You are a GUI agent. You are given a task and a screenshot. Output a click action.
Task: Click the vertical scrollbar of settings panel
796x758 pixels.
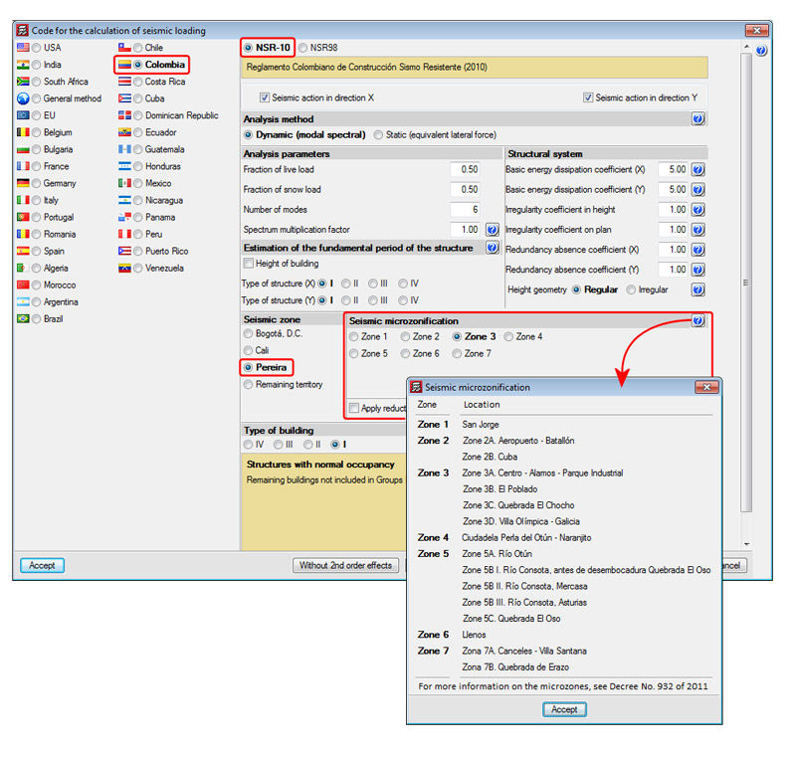coord(746,283)
